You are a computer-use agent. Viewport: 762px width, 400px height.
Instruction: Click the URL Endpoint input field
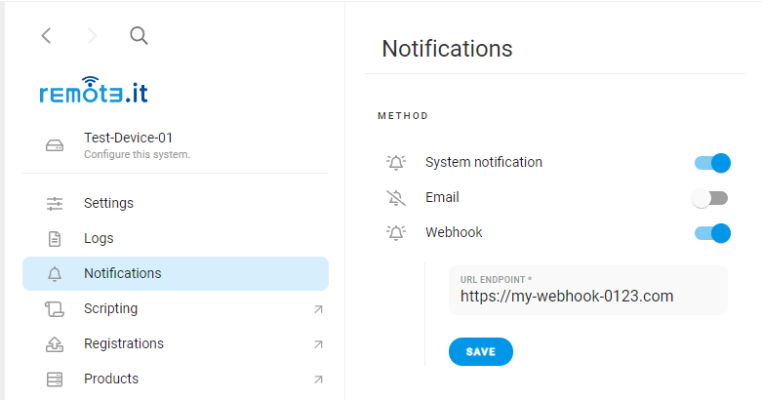588,290
